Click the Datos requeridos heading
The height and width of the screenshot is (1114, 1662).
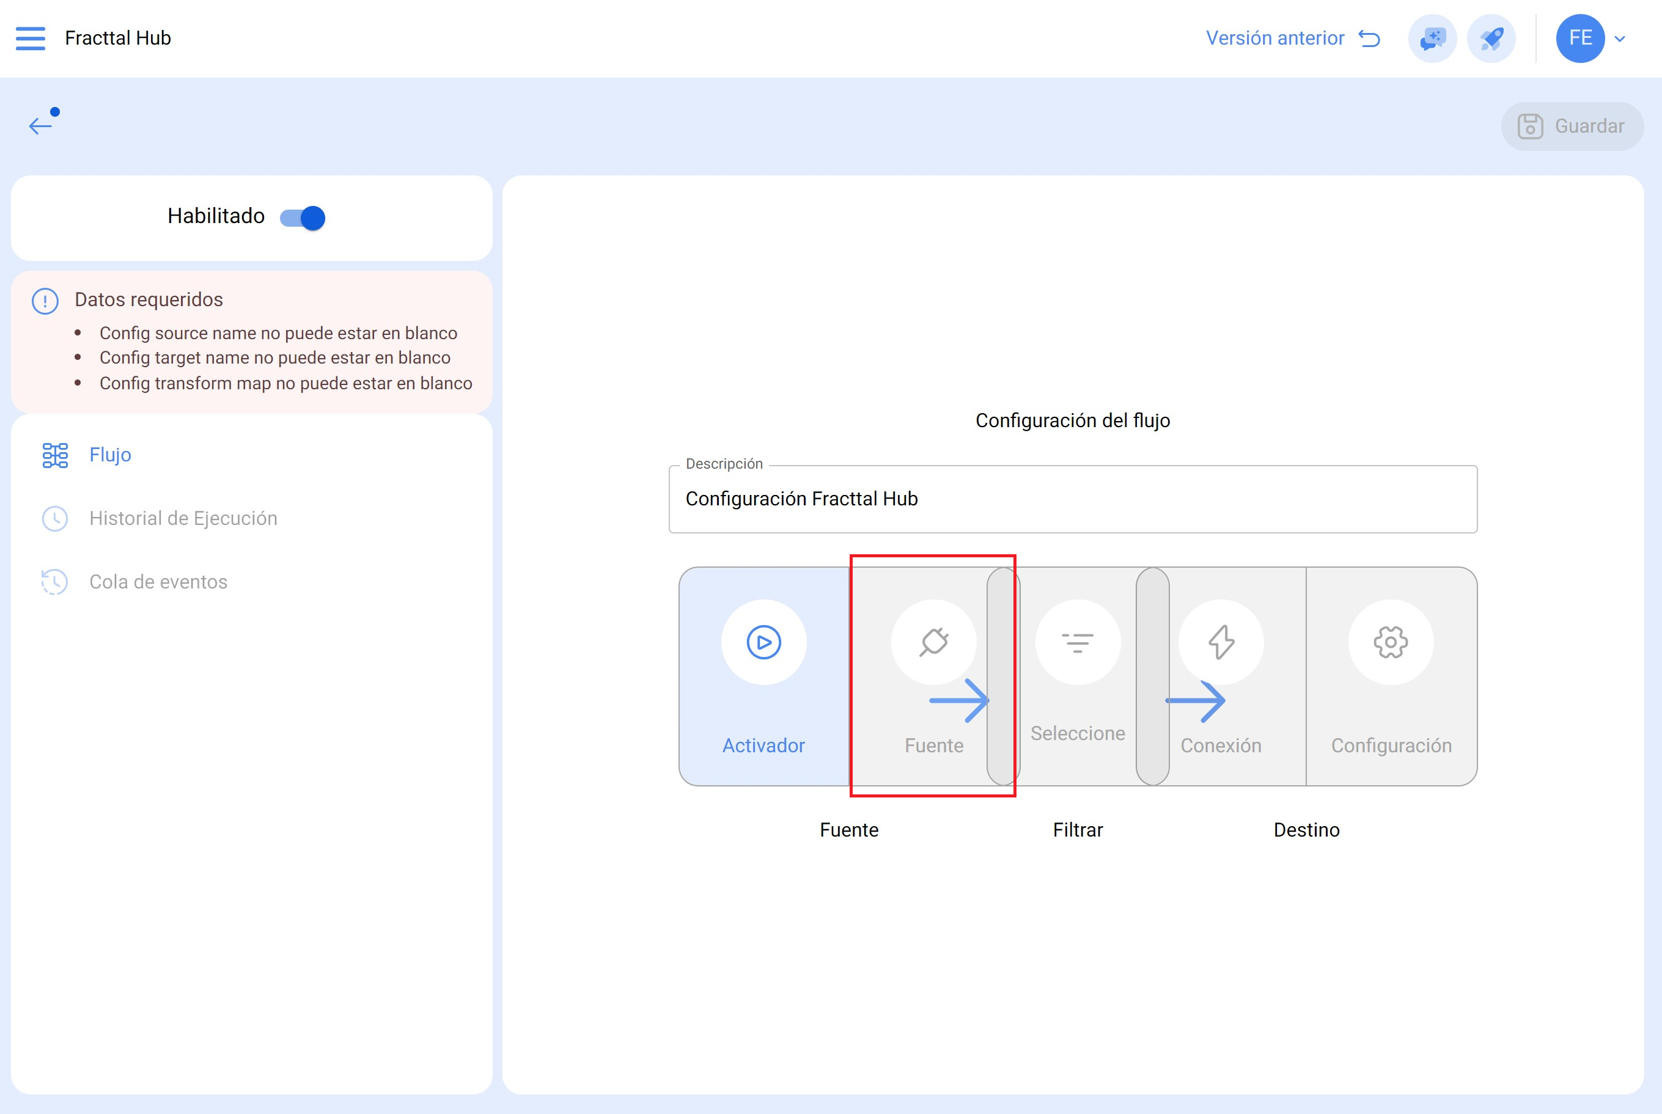click(x=149, y=300)
